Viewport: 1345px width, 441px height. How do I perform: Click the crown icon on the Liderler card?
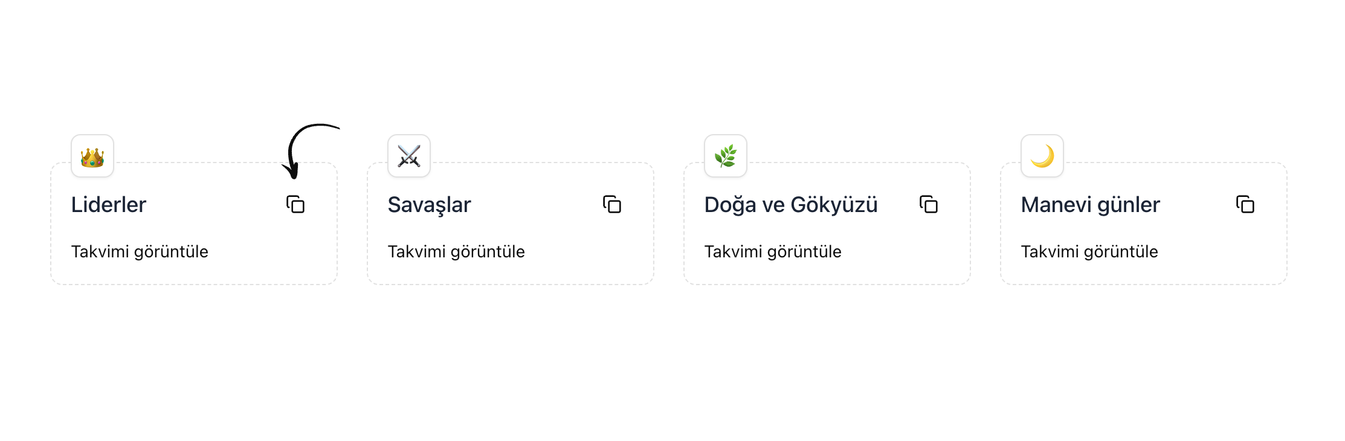point(92,156)
